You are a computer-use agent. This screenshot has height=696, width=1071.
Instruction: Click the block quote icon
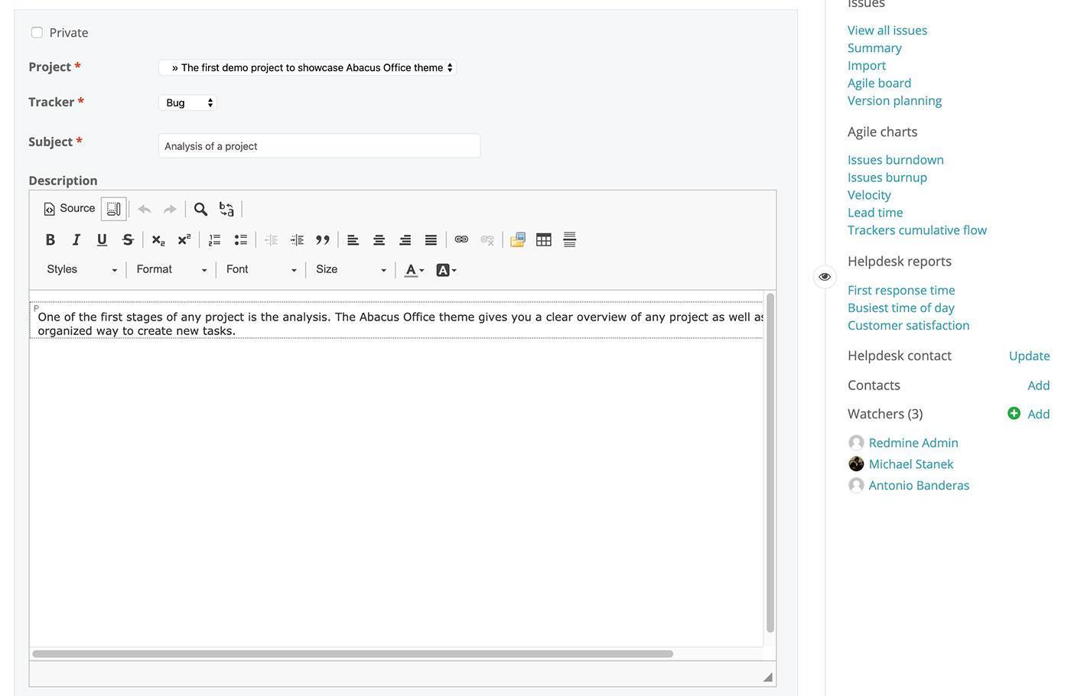point(323,240)
